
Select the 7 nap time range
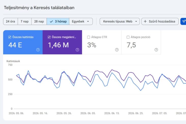click(24, 21)
